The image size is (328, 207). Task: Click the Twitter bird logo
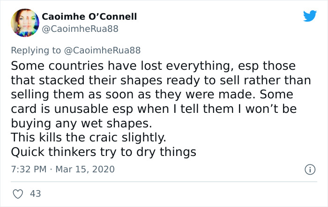tap(310, 16)
